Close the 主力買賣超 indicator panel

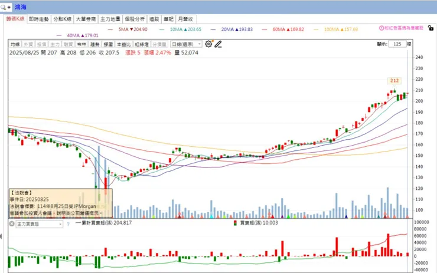pos(12,223)
